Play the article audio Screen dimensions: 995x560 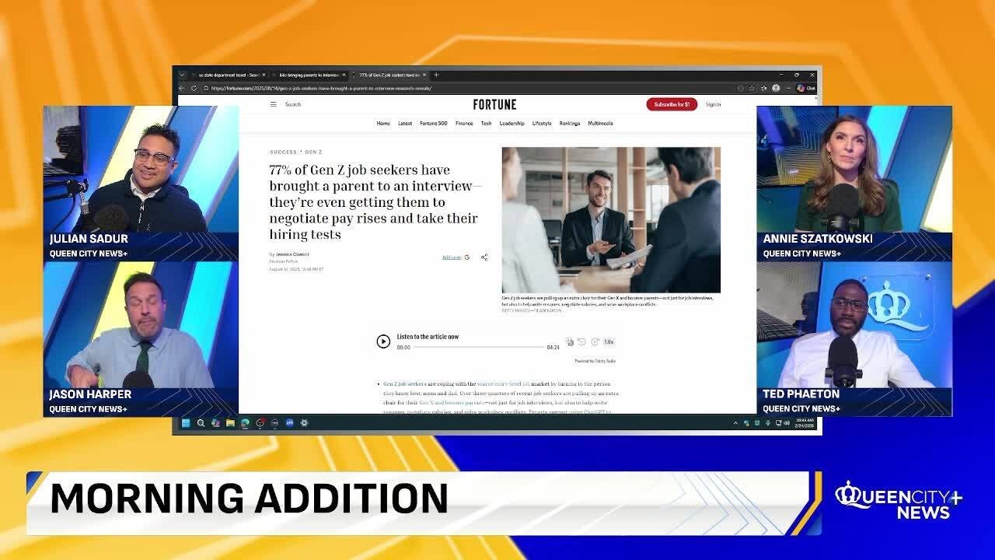(x=383, y=341)
